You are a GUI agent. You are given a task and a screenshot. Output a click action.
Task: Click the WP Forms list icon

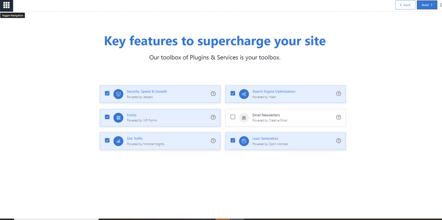[x=118, y=117]
